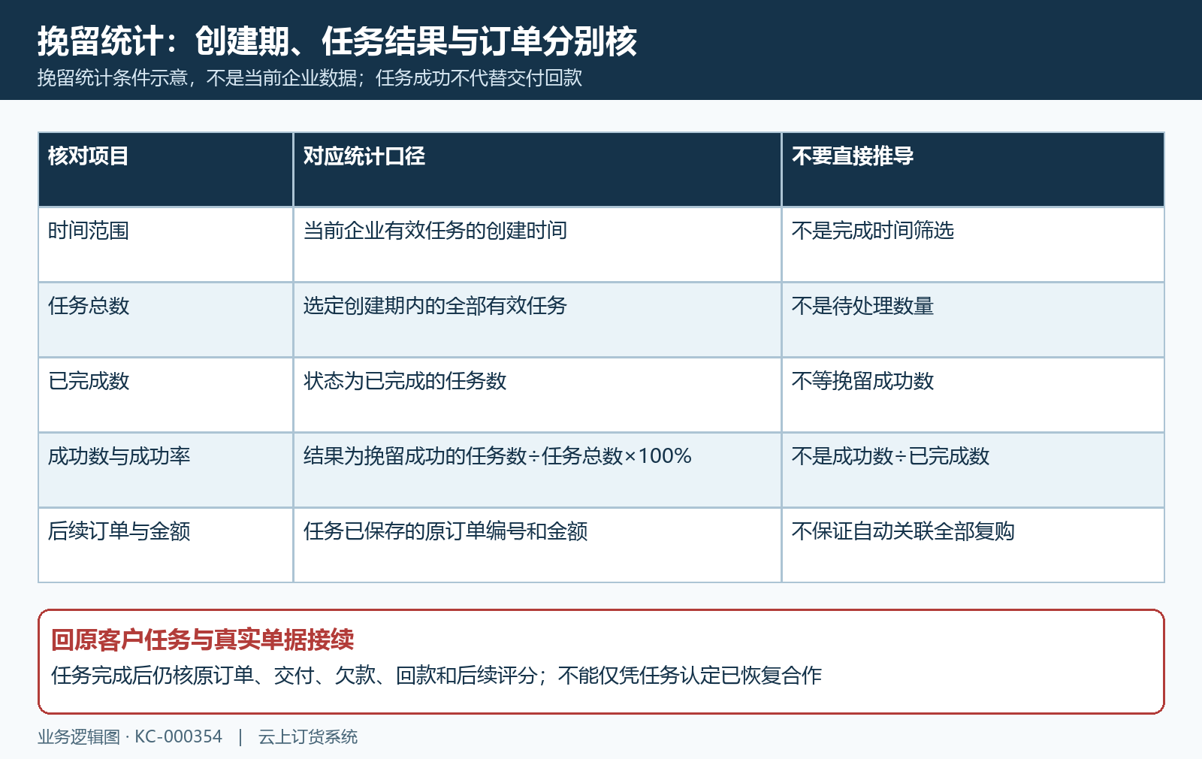Click the subtitle starting with 挽留统计条件示意
Viewport: 1202px width, 759px height.
[x=310, y=78]
